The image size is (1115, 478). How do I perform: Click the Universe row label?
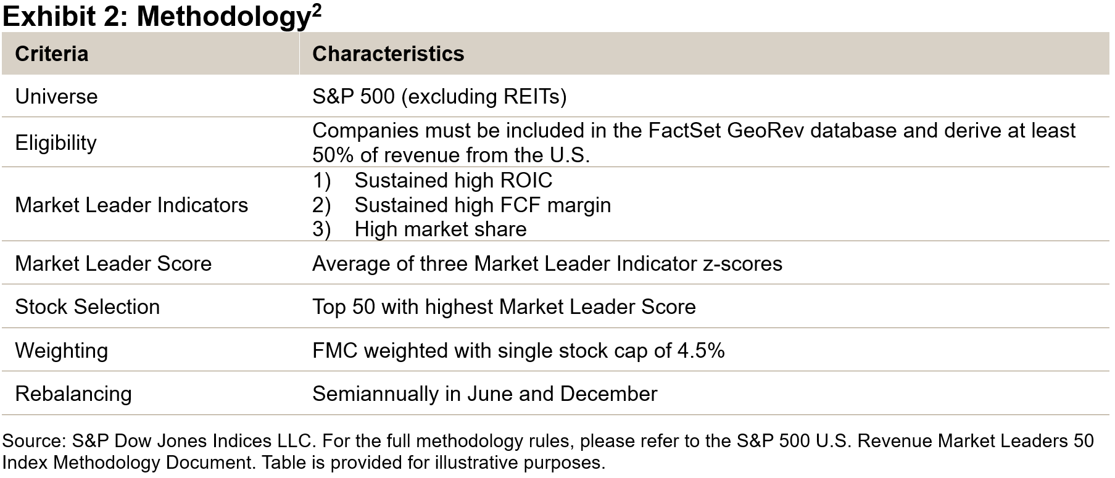click(56, 97)
